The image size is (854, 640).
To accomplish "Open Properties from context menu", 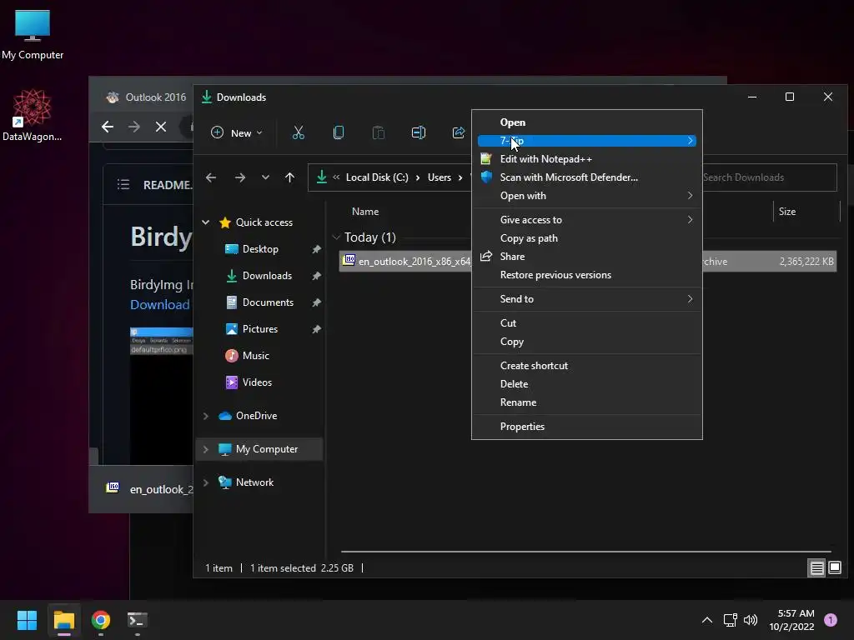I will pyautogui.click(x=586, y=427).
